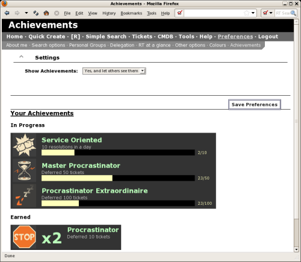Open the Tools link in RT navigation

[187, 37]
